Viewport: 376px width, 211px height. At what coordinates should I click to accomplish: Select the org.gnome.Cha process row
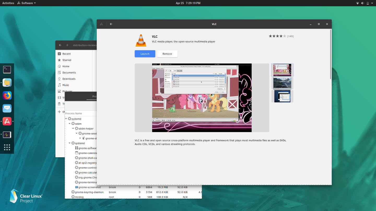point(81,177)
